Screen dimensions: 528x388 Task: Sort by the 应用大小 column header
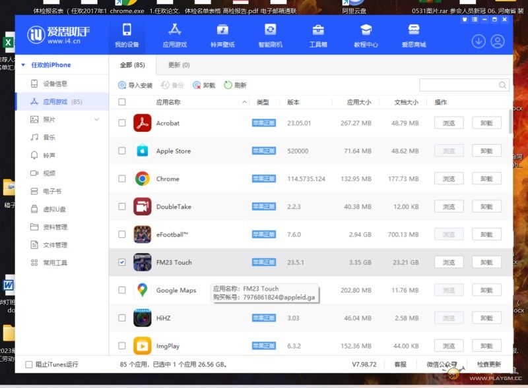(359, 102)
